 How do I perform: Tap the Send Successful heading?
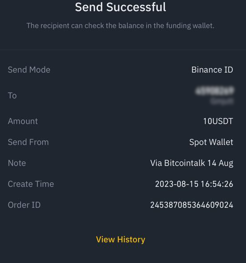121,7
